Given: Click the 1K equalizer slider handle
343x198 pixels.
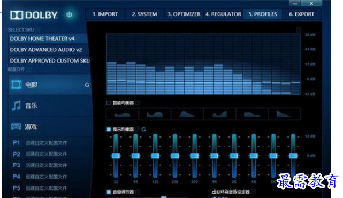Looking at the screenshot, I should (x=214, y=156).
